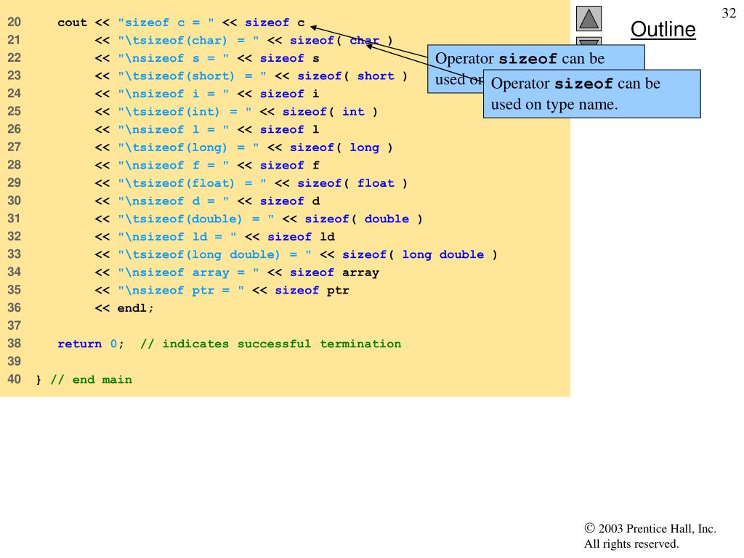This screenshot has height=558, width=744.
Task: Click 'sizeof( char )' on line 21
Action: click(x=341, y=41)
